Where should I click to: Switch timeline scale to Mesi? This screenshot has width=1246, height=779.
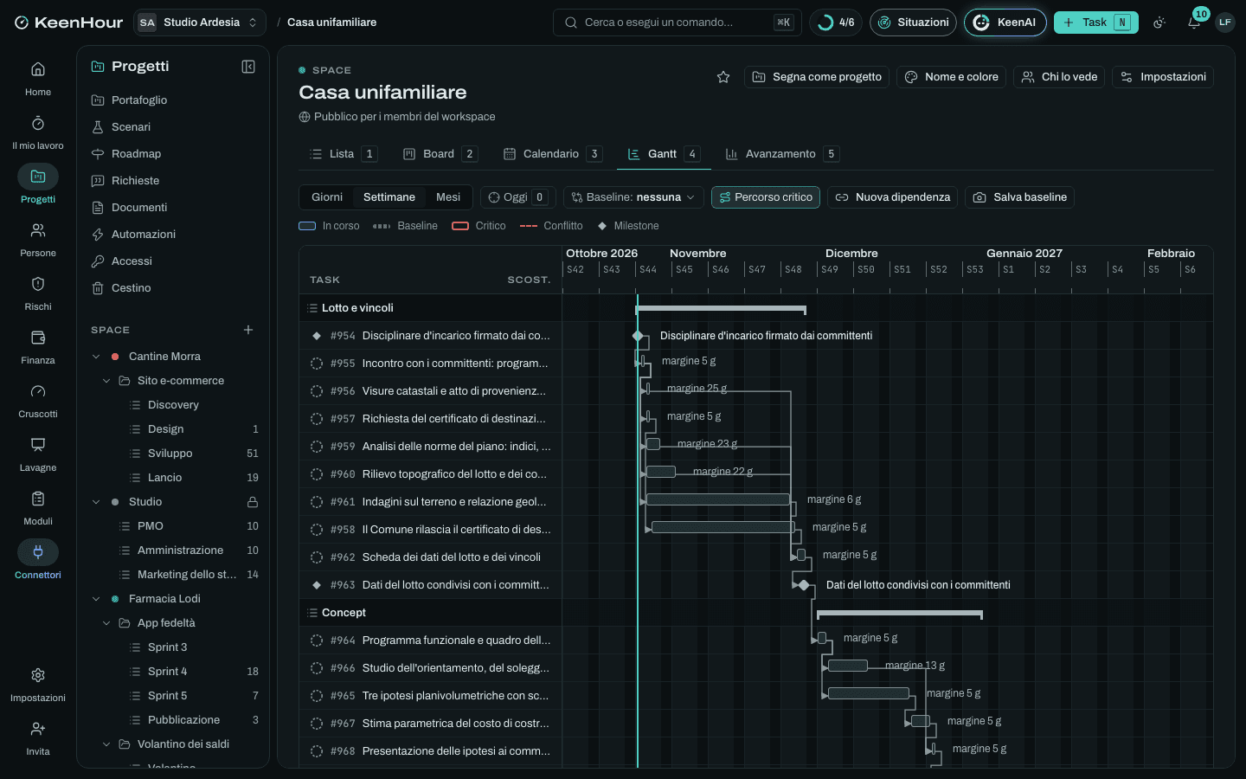(448, 197)
